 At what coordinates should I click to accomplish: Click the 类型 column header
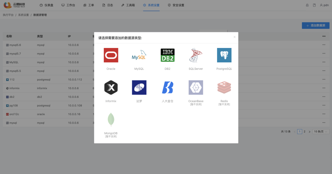(40, 36)
